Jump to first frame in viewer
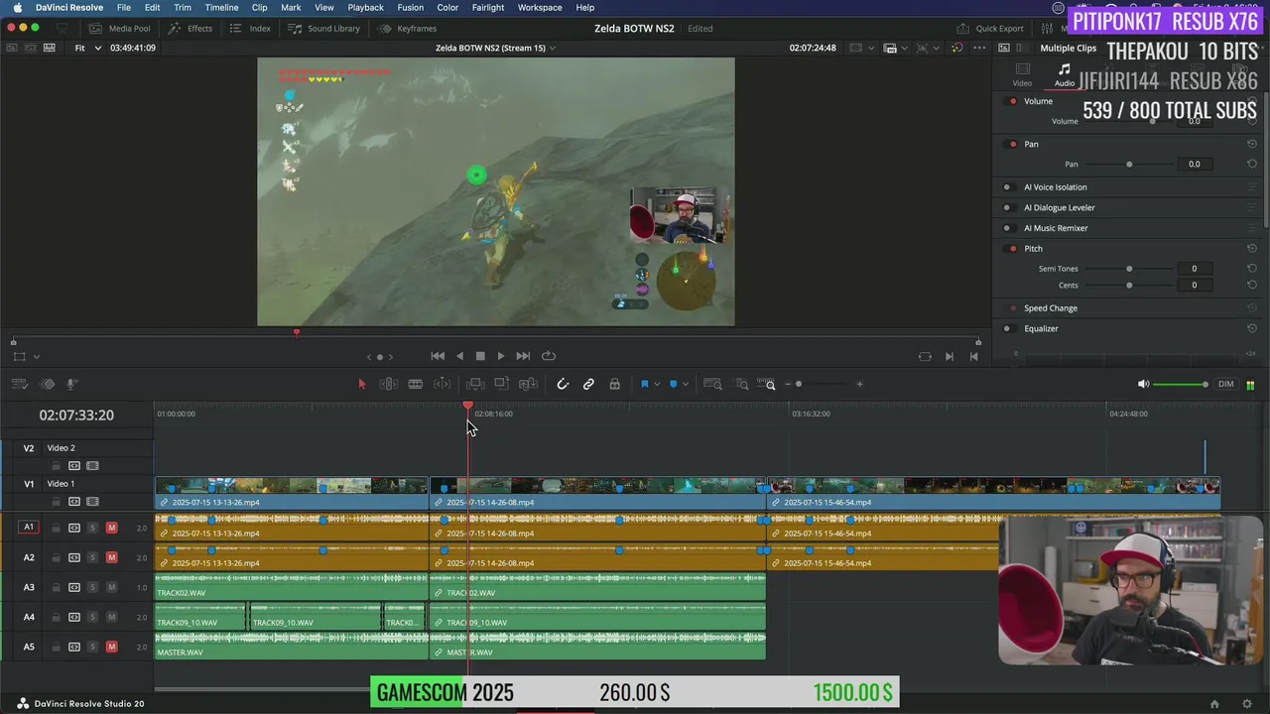Image resolution: width=1270 pixels, height=714 pixels. coord(438,356)
